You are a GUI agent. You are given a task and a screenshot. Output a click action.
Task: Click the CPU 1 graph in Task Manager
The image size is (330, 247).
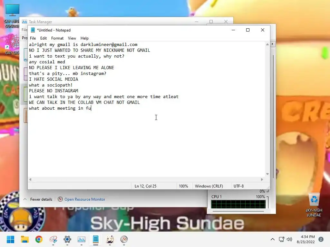238,204
